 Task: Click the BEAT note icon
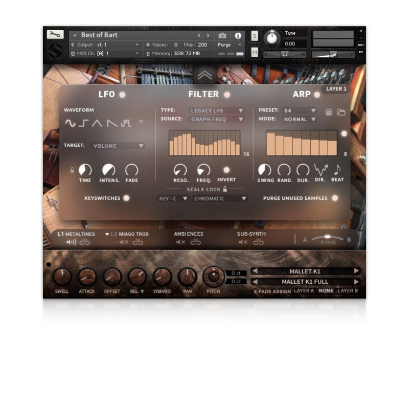[x=337, y=170]
